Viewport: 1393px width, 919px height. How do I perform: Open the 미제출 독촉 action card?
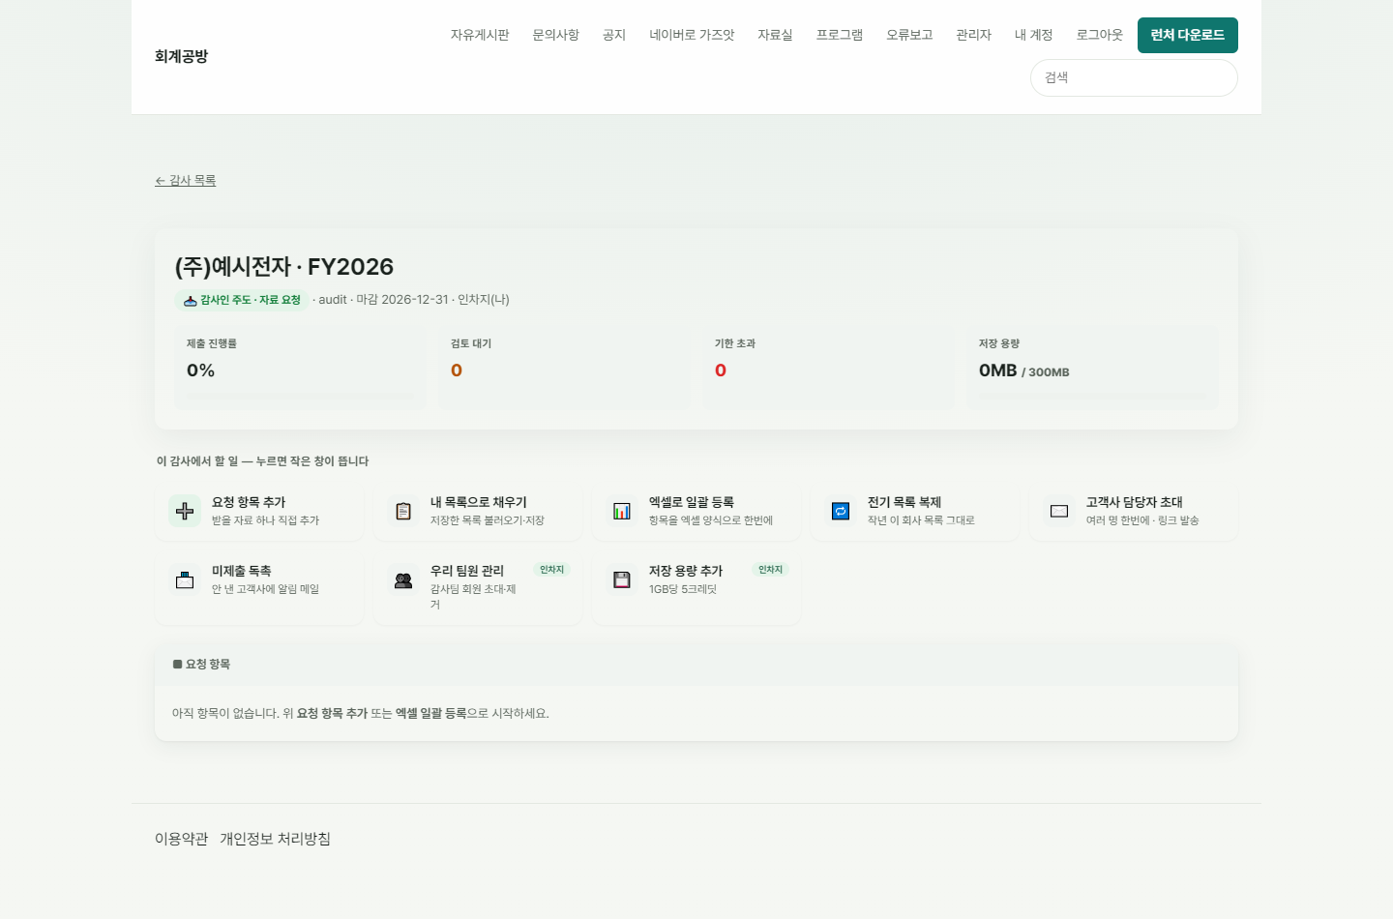coord(259,587)
